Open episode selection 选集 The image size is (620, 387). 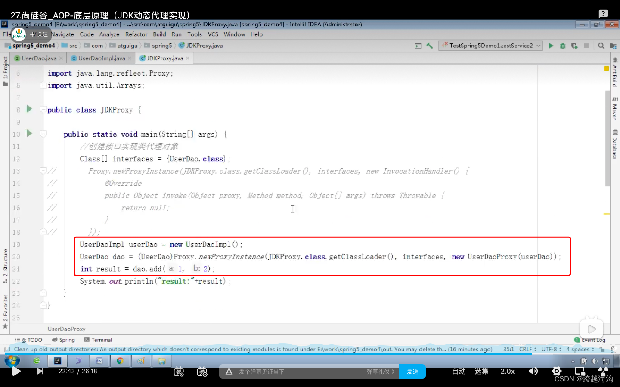tap(481, 371)
